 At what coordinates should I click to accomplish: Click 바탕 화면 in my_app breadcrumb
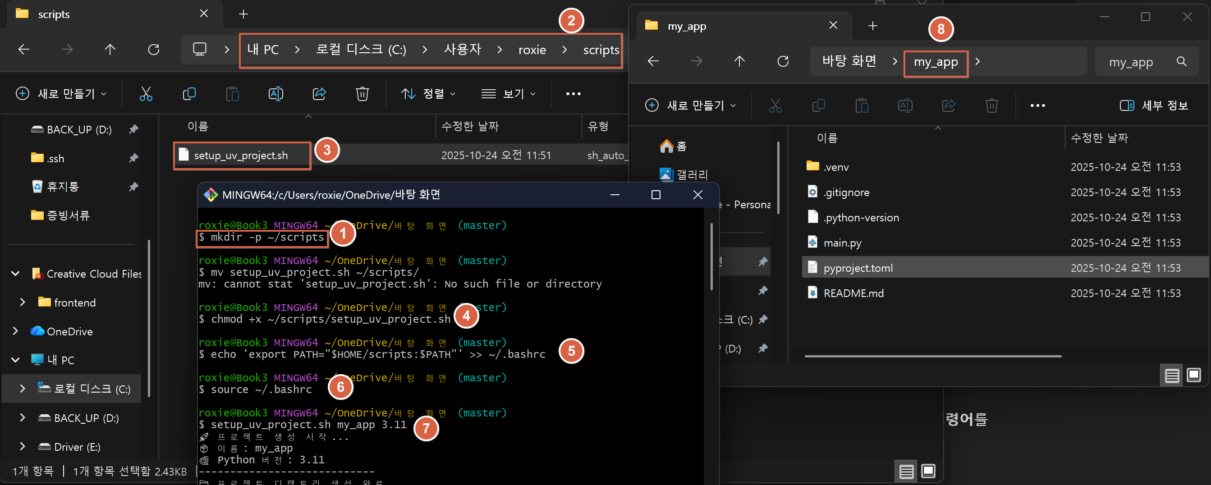(849, 62)
